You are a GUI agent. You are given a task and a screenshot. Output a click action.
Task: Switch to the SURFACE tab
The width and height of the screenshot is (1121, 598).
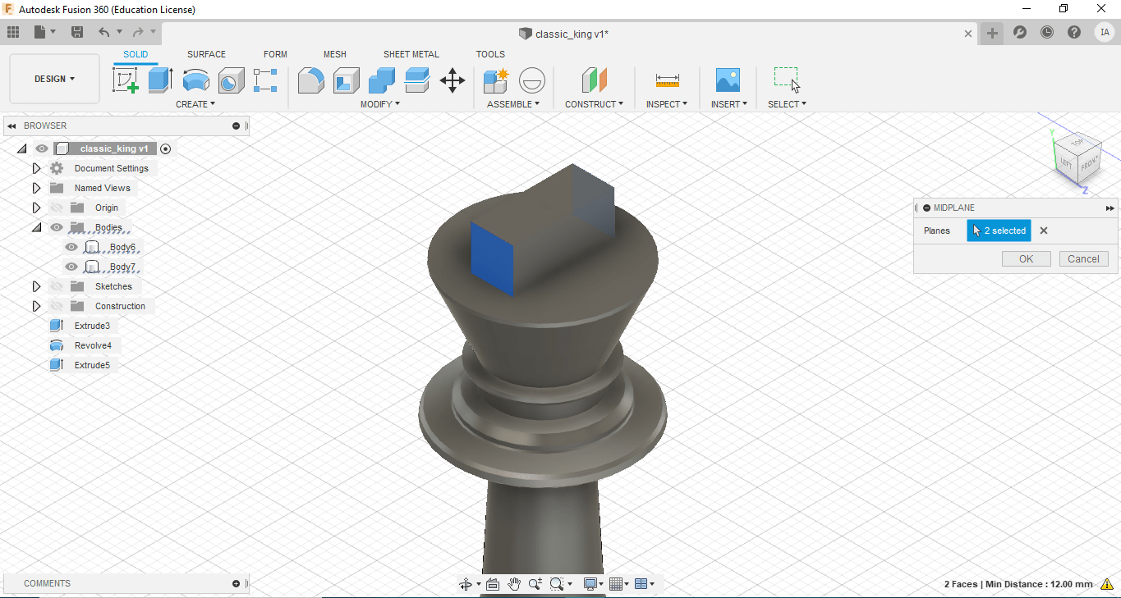[206, 54]
